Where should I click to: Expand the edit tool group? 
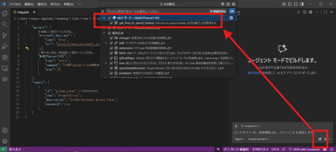[x=106, y=43]
